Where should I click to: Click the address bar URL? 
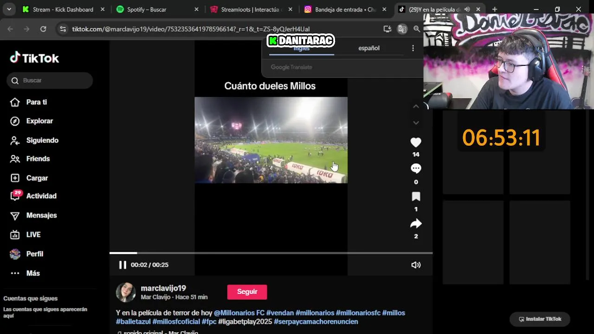(x=191, y=29)
